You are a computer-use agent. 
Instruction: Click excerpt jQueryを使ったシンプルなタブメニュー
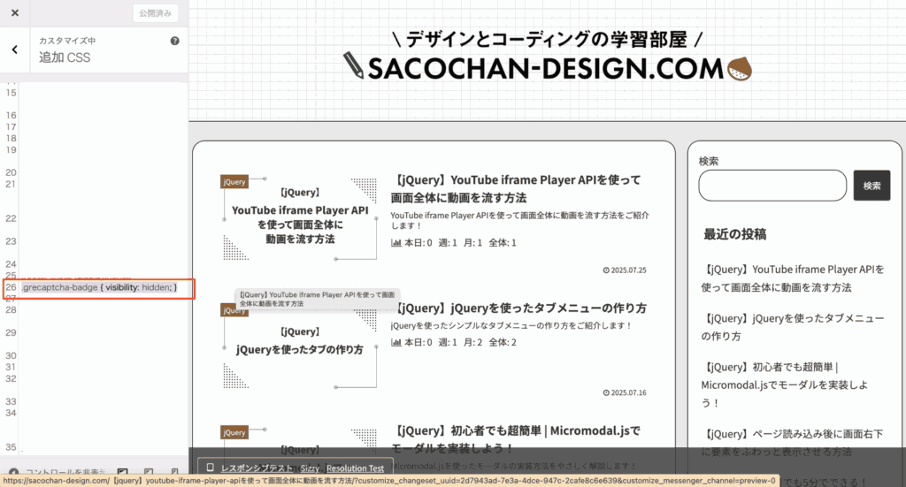pyautogui.click(x=511, y=325)
